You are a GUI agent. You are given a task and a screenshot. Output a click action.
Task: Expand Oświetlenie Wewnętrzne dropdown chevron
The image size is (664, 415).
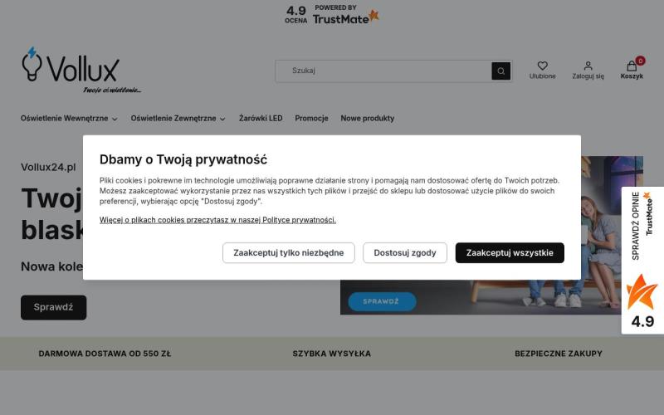click(x=115, y=119)
